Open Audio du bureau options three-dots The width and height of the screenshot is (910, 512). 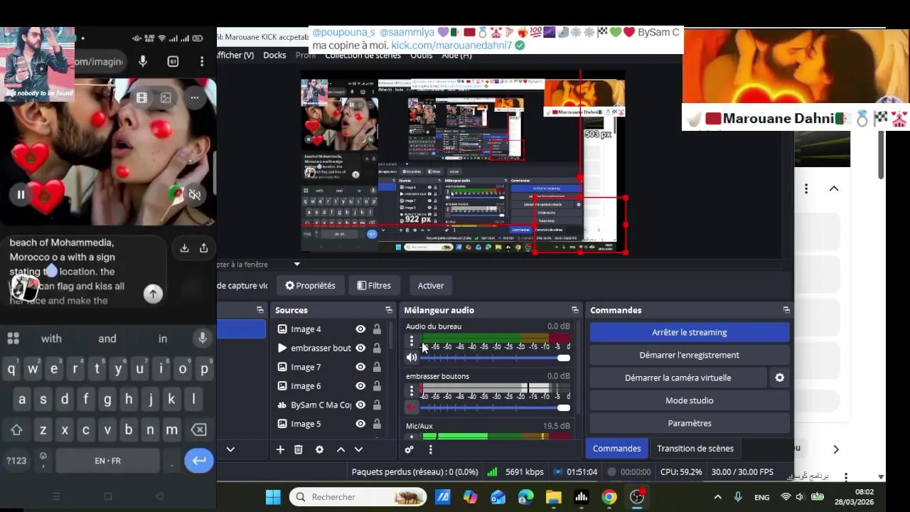coord(411,341)
